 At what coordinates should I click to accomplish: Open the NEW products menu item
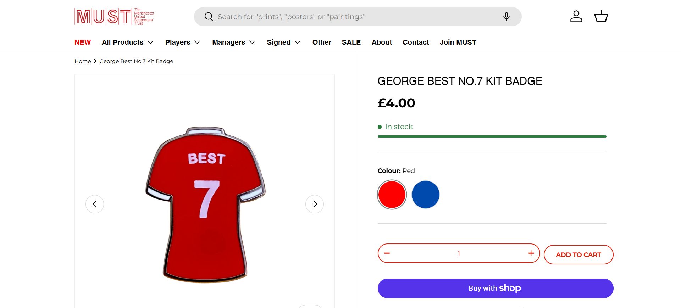click(x=83, y=42)
